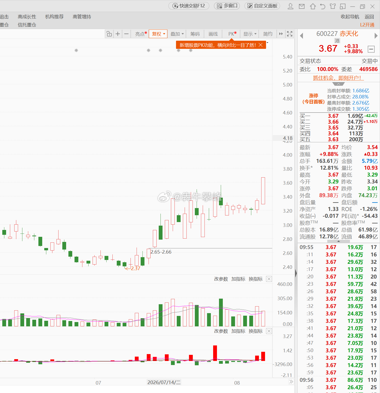
Task: Go to next stock arrow
Action: tap(376, 36)
